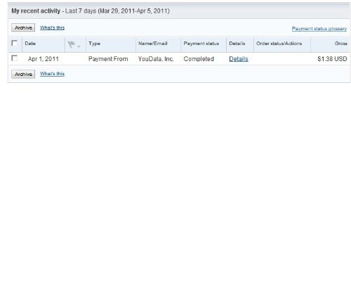Click the Name/Email column header

153,44
